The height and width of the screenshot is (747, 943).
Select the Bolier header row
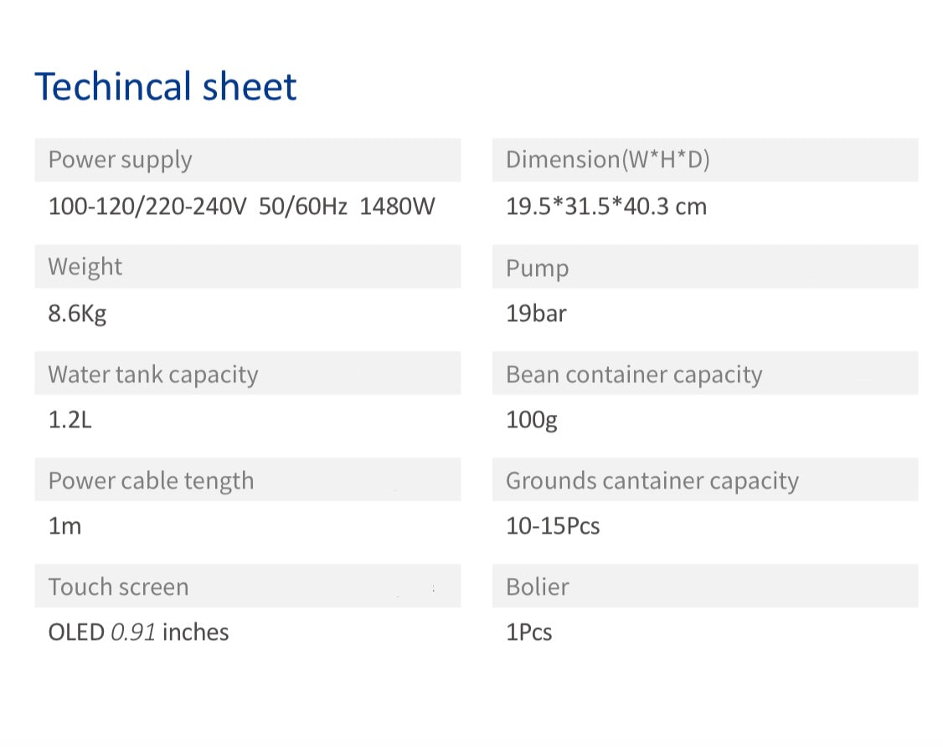tap(705, 586)
